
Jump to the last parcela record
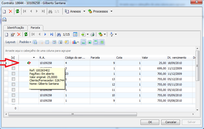coord(52,34)
